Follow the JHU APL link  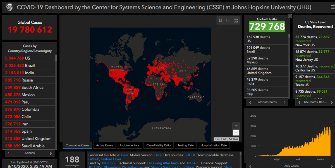193,163
